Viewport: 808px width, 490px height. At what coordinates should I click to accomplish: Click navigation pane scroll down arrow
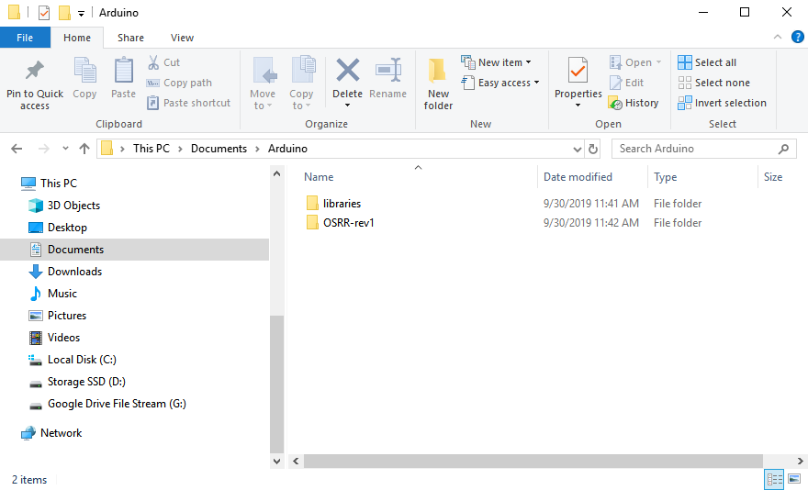click(276, 462)
